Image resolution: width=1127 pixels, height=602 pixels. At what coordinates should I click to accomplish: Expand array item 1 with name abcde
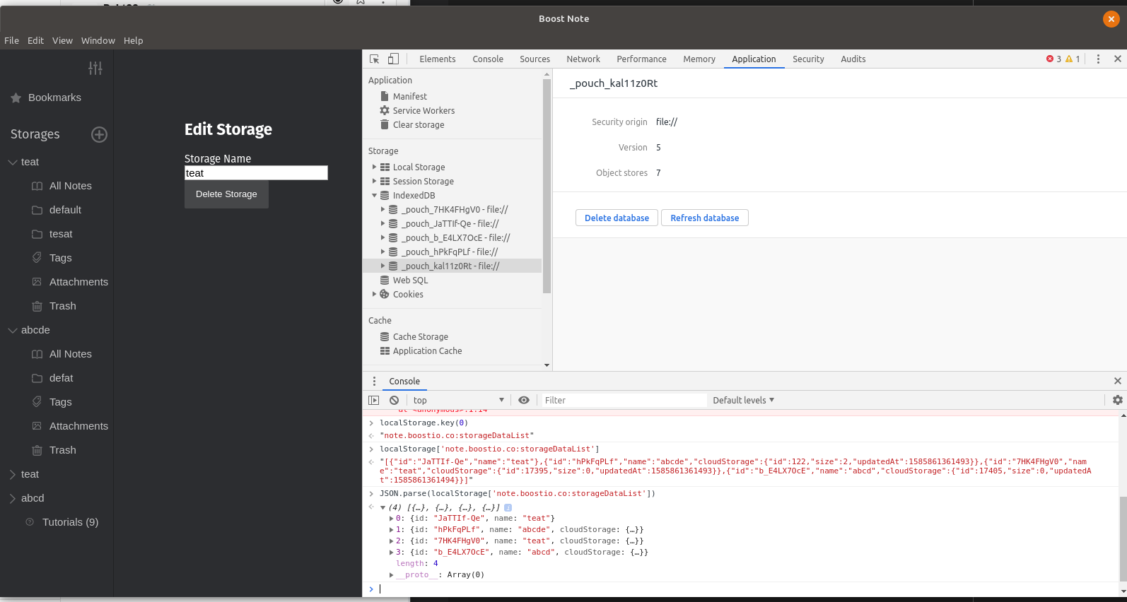click(392, 529)
